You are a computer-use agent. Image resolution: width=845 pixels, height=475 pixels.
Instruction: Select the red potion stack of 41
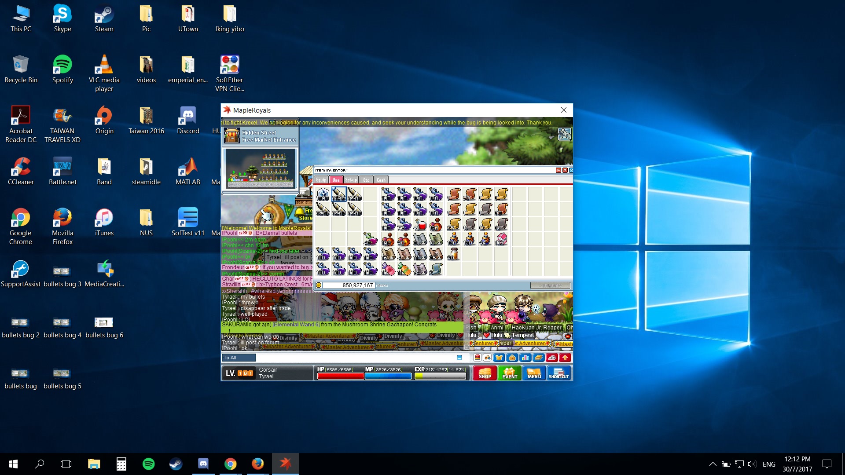click(x=419, y=224)
